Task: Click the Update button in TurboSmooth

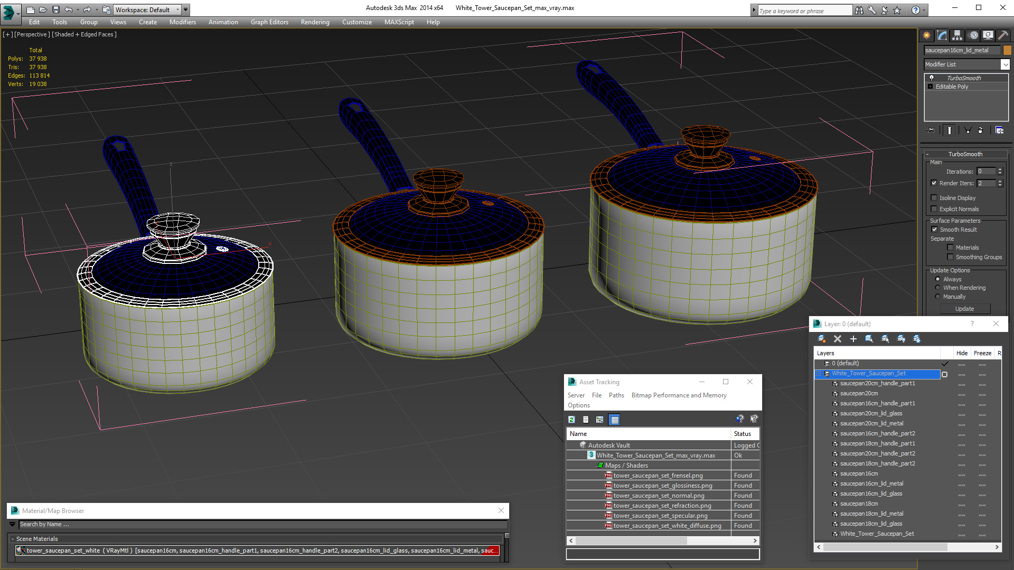Action: pyautogui.click(x=964, y=309)
